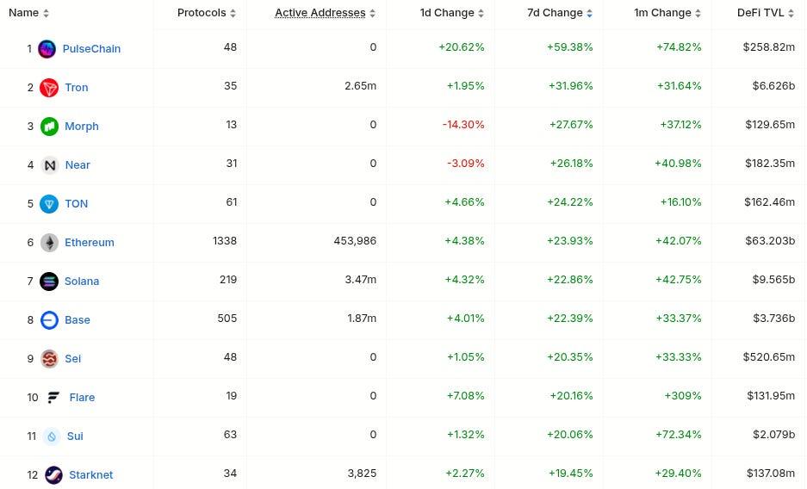Click the TON logo icon
This screenshot has height=489, width=807.
pos(49,204)
